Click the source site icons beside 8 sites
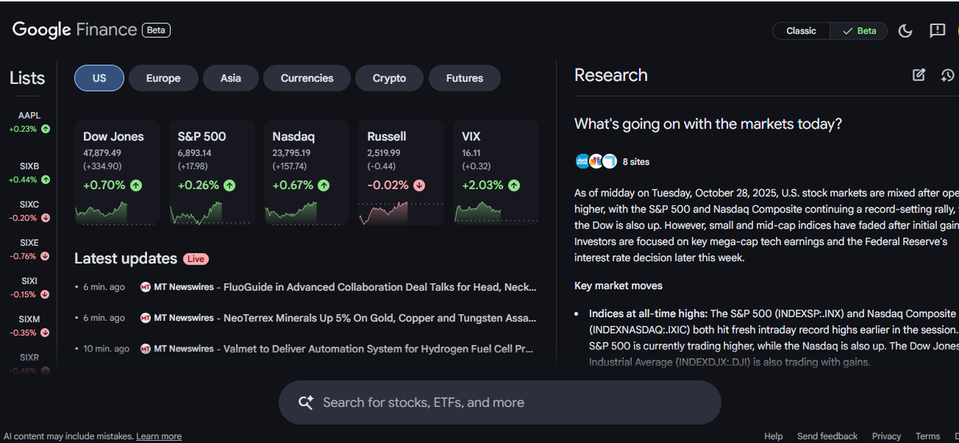 tap(596, 161)
